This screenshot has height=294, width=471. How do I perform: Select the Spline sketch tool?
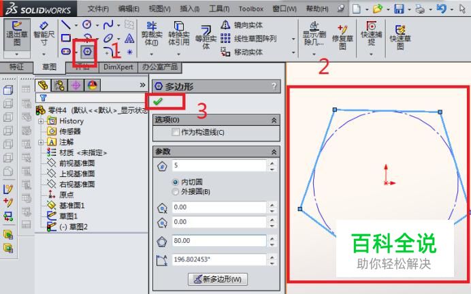pos(108,24)
